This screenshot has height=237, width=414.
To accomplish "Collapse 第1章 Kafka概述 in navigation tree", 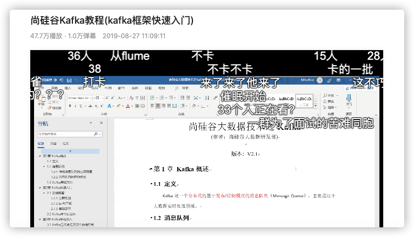I will pyautogui.click(x=40, y=156).
